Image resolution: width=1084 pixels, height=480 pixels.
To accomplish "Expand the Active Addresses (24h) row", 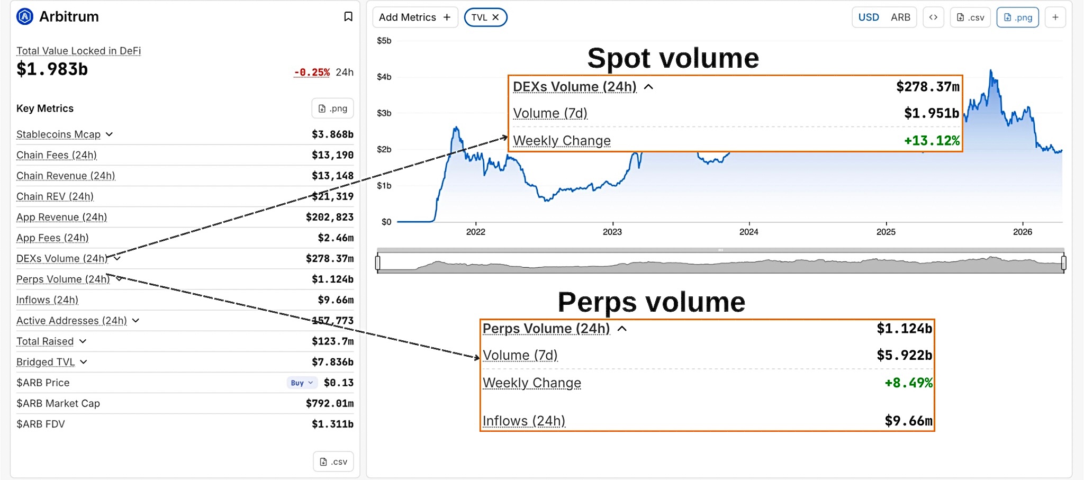I will click(135, 321).
